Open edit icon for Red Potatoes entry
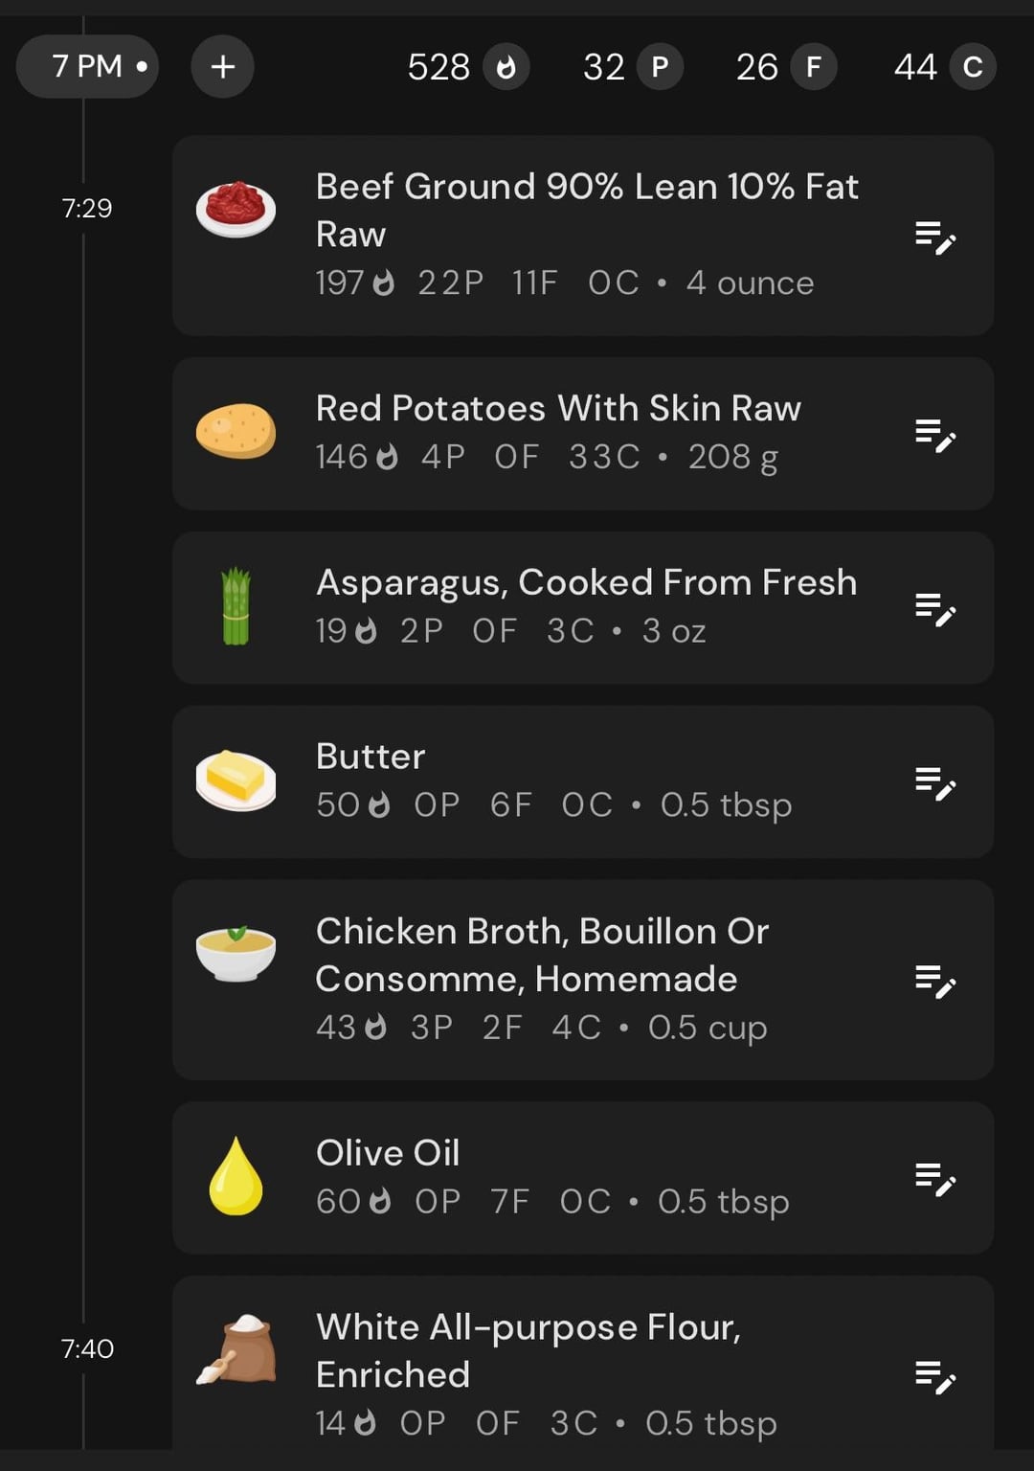This screenshot has width=1034, height=1471. [935, 435]
